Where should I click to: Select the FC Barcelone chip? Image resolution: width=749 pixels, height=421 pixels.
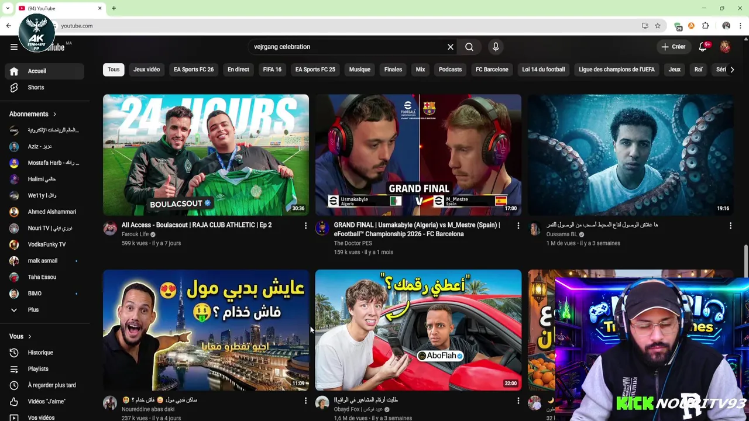(x=492, y=70)
